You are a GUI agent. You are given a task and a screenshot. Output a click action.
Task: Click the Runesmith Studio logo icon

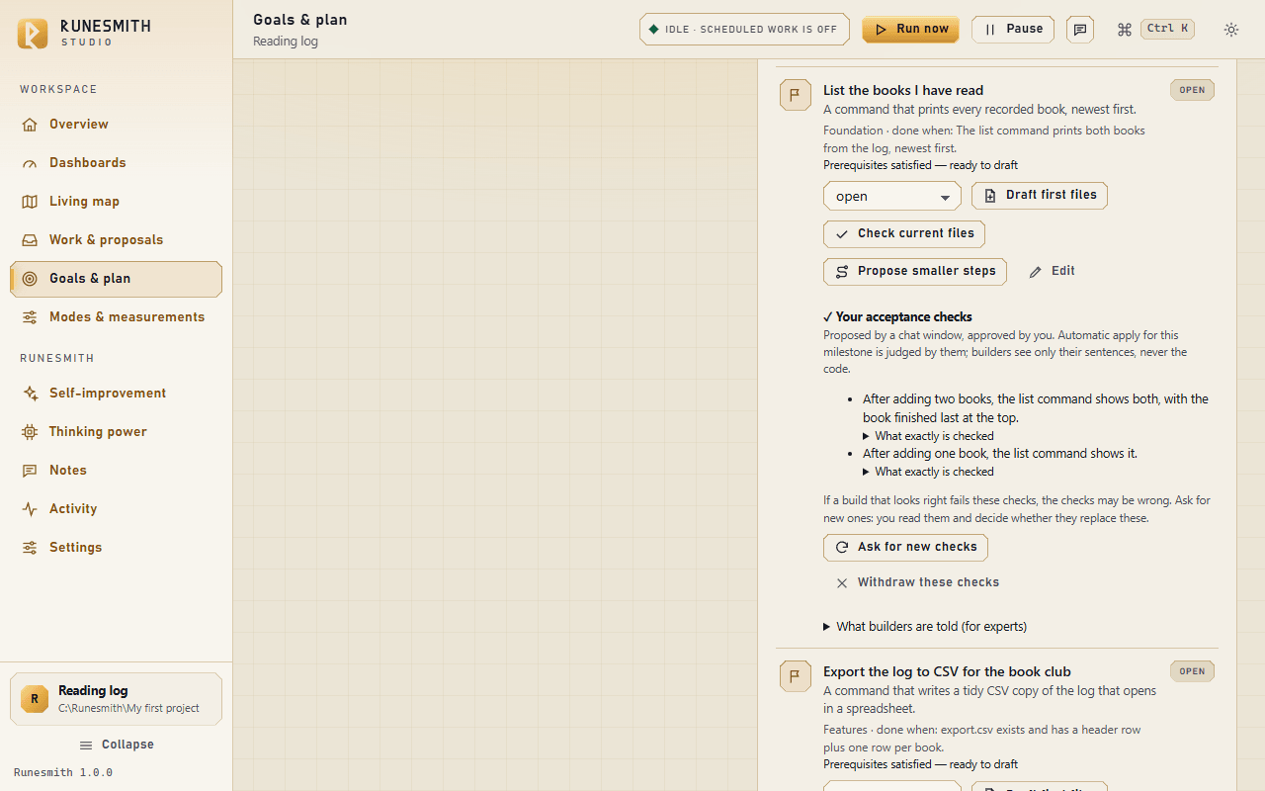(x=33, y=33)
